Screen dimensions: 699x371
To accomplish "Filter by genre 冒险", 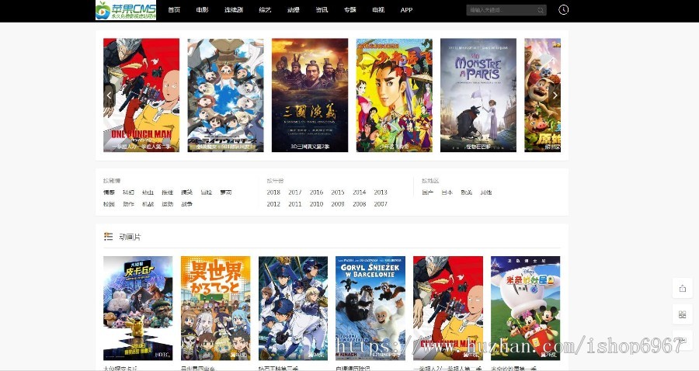I will pyautogui.click(x=207, y=192).
